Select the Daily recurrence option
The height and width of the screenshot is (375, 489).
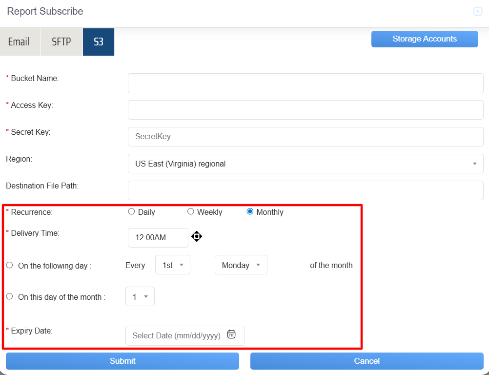131,212
